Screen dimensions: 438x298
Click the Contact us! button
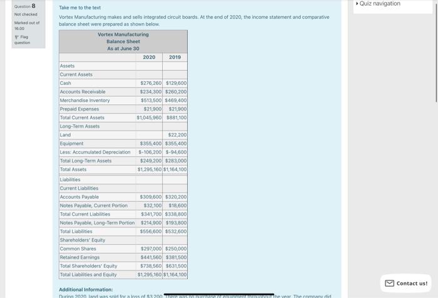(x=406, y=283)
